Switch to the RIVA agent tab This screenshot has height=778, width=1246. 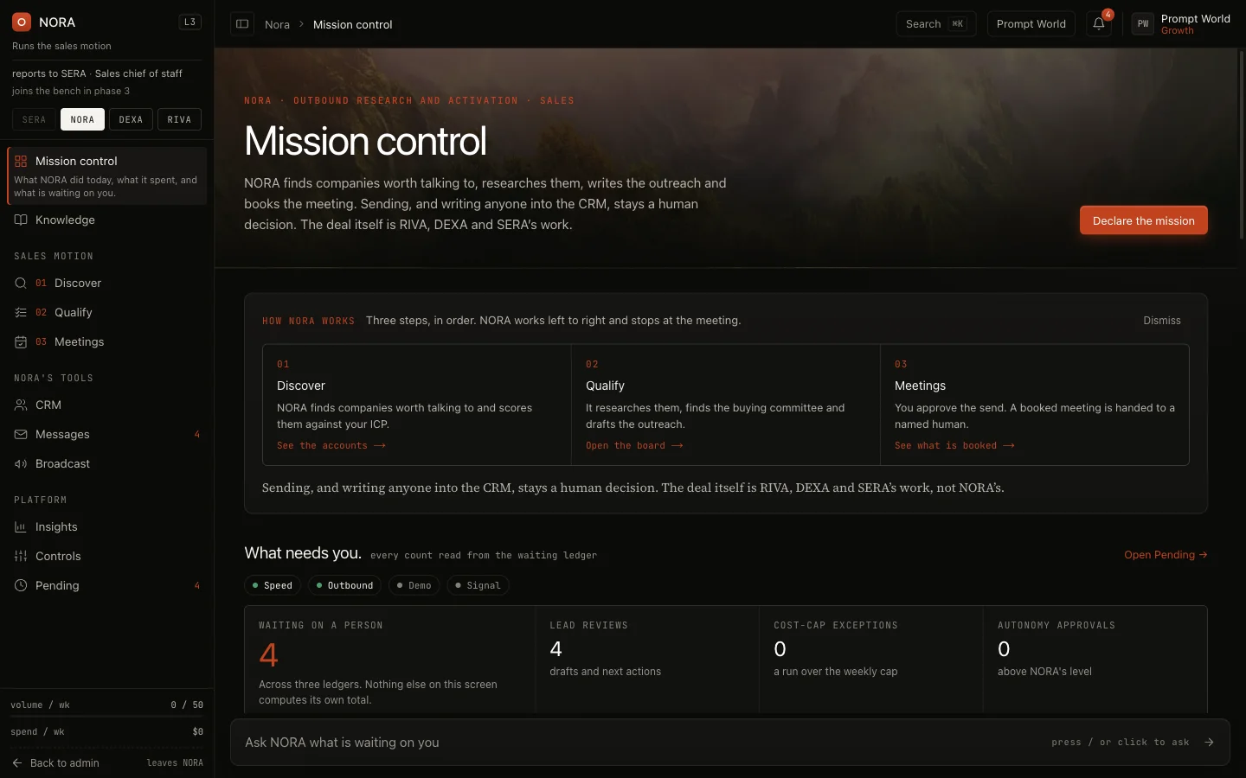[x=179, y=119]
